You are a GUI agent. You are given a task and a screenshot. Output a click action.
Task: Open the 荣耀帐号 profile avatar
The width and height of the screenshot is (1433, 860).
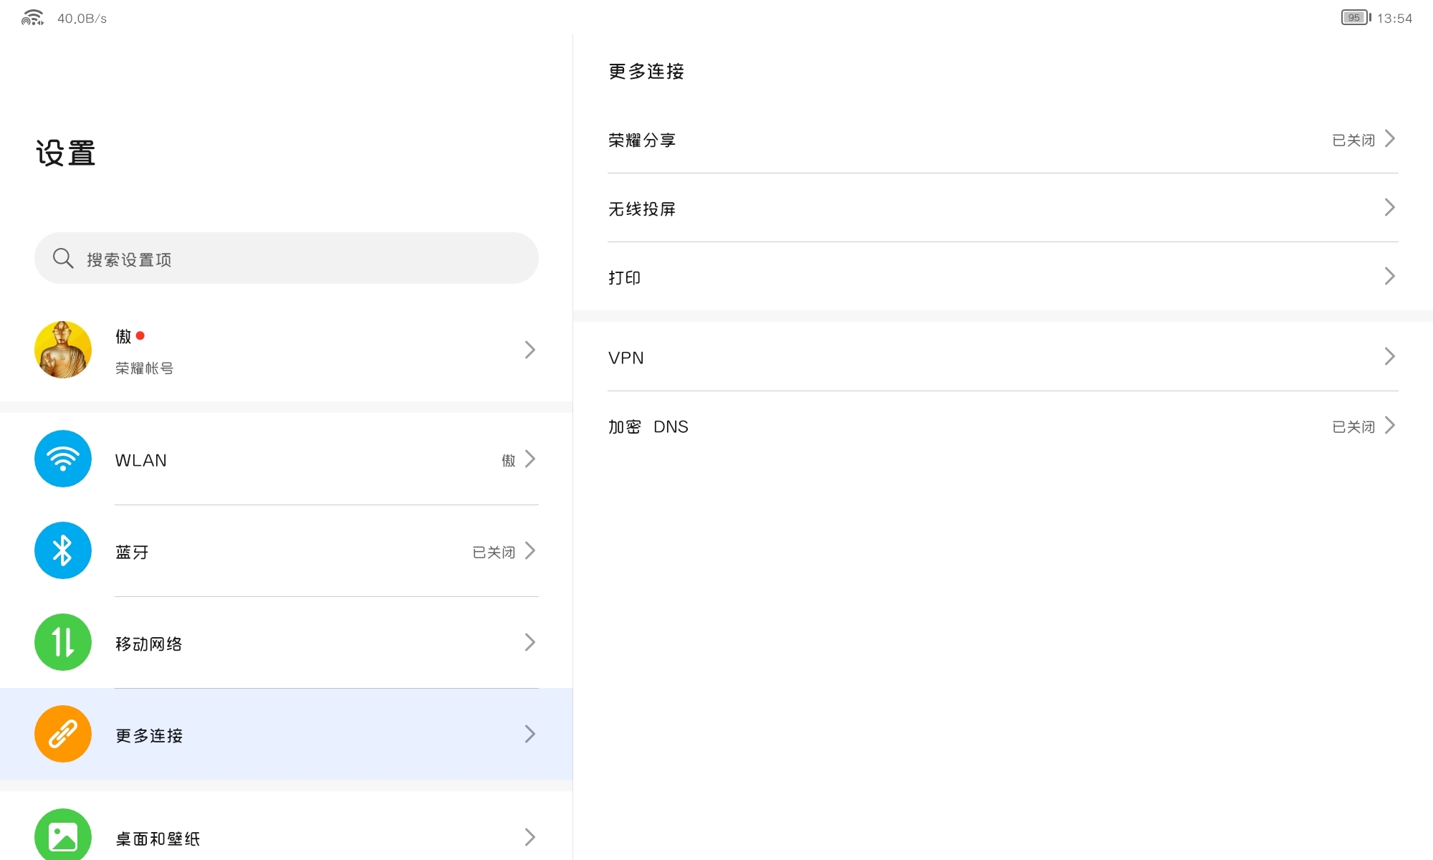point(63,350)
